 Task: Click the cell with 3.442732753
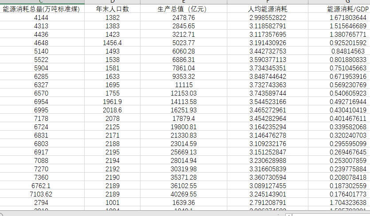pos(268,51)
